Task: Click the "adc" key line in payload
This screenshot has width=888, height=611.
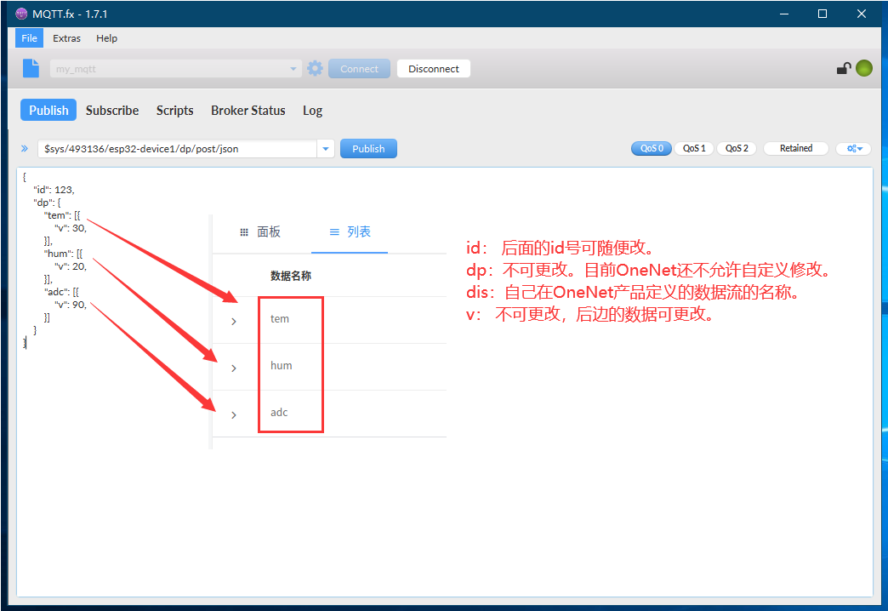Action: 61,292
